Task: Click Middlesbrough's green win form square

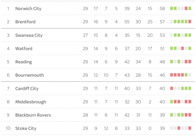Action: coord(172,102)
